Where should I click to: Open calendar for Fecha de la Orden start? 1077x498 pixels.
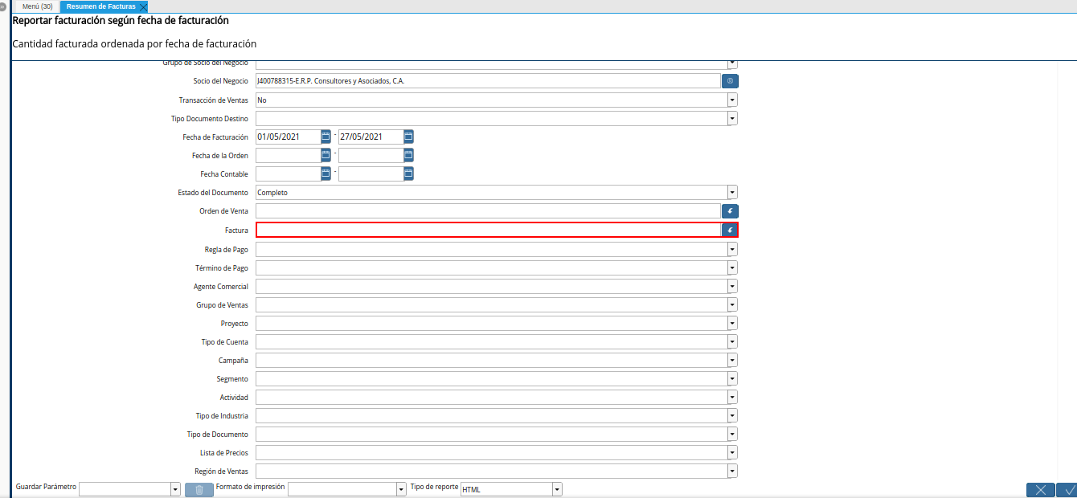(326, 155)
